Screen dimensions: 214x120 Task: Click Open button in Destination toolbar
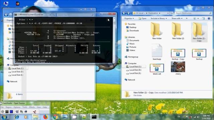(142, 18)
